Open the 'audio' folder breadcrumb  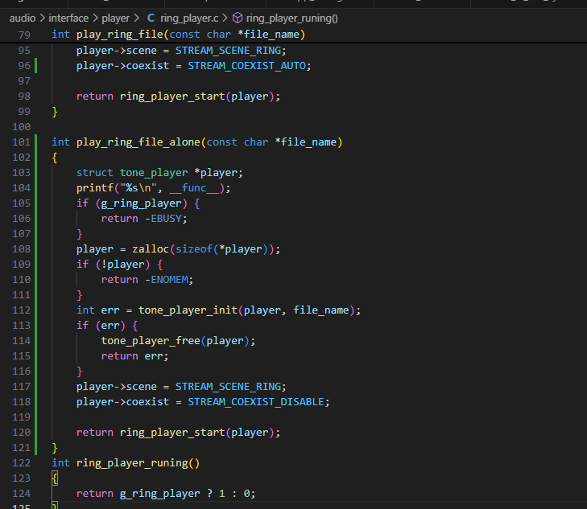pyautogui.click(x=23, y=18)
